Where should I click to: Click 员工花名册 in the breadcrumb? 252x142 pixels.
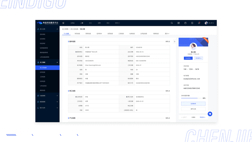tap(74, 29)
